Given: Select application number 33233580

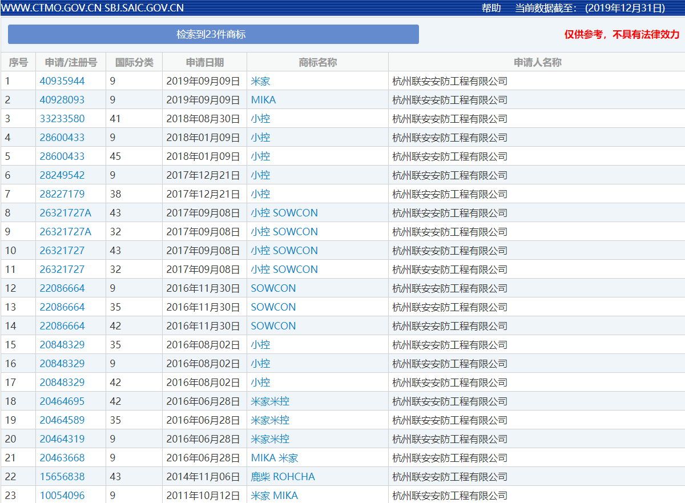Looking at the screenshot, I should coord(62,119).
